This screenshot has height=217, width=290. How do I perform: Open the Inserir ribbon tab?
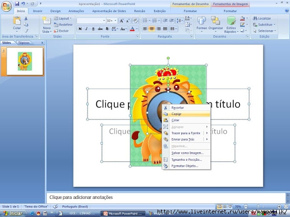tap(38, 11)
